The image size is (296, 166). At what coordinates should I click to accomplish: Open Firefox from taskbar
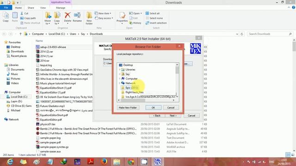click(x=104, y=162)
